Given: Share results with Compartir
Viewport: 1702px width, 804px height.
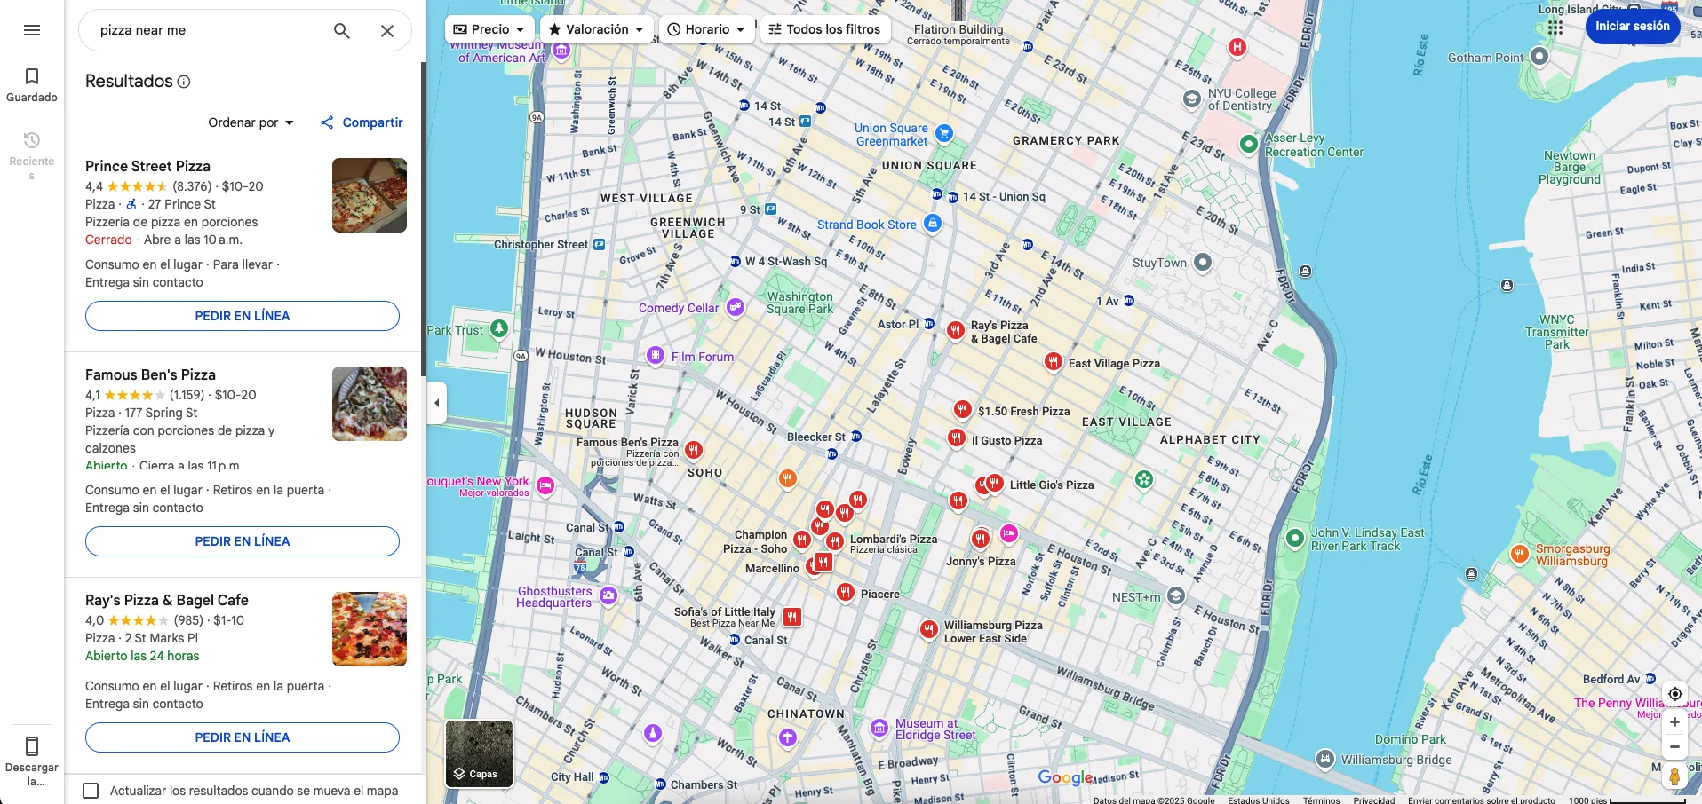Looking at the screenshot, I should pos(362,122).
